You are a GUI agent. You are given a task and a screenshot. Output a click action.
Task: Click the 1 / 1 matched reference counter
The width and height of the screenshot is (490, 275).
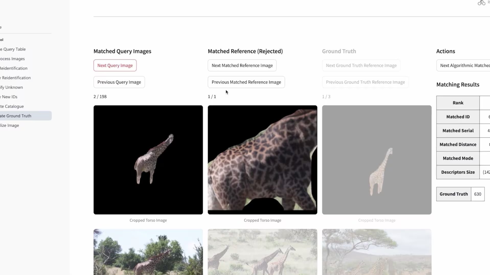(x=212, y=97)
